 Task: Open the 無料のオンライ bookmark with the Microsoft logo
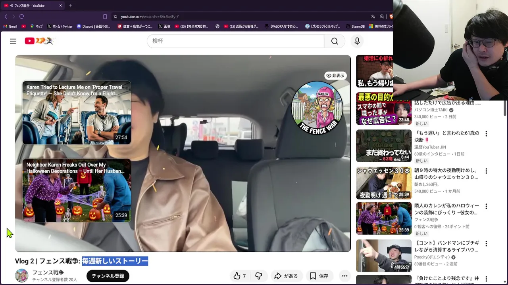tap(381, 27)
